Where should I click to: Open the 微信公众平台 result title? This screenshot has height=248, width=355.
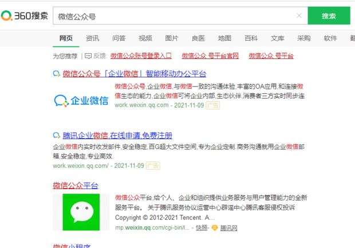pos(76,186)
